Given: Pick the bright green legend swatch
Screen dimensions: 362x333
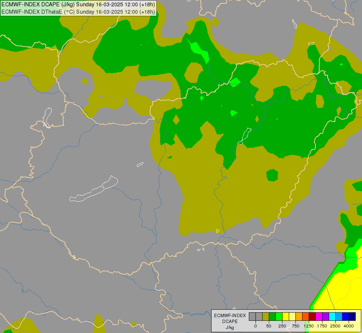Looking at the screenshot, I should 279,316.
